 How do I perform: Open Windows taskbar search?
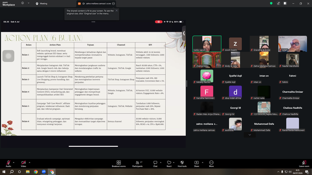click(12, 172)
